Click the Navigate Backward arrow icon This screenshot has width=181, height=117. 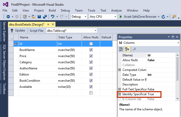[x=8, y=17]
